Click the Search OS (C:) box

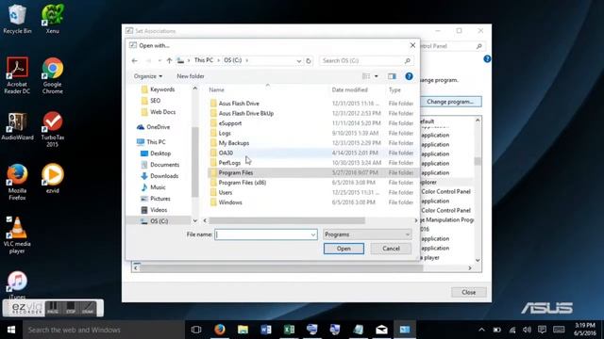click(x=365, y=60)
